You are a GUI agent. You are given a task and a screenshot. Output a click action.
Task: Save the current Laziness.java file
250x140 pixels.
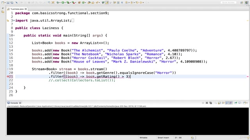click(x=8, y=3)
